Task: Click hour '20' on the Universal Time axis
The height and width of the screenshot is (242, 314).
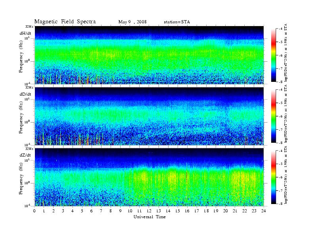Action: tap(225, 211)
